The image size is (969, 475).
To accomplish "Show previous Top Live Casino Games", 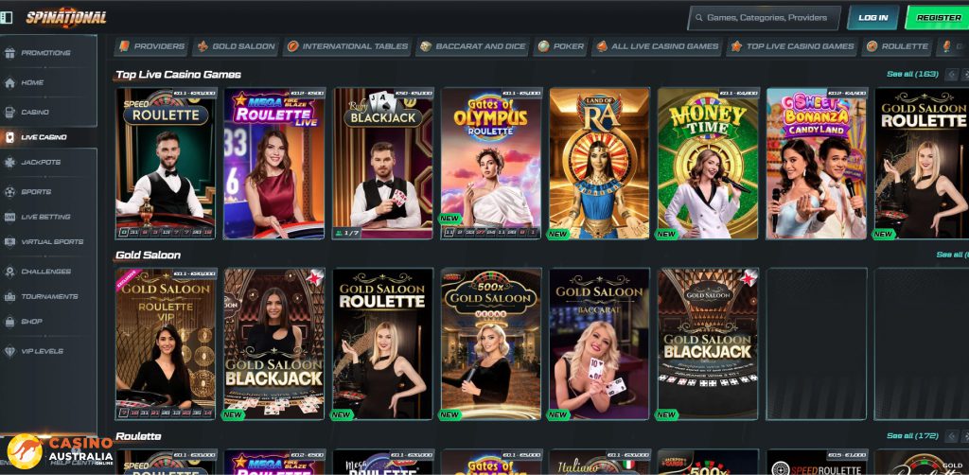I will click(952, 74).
